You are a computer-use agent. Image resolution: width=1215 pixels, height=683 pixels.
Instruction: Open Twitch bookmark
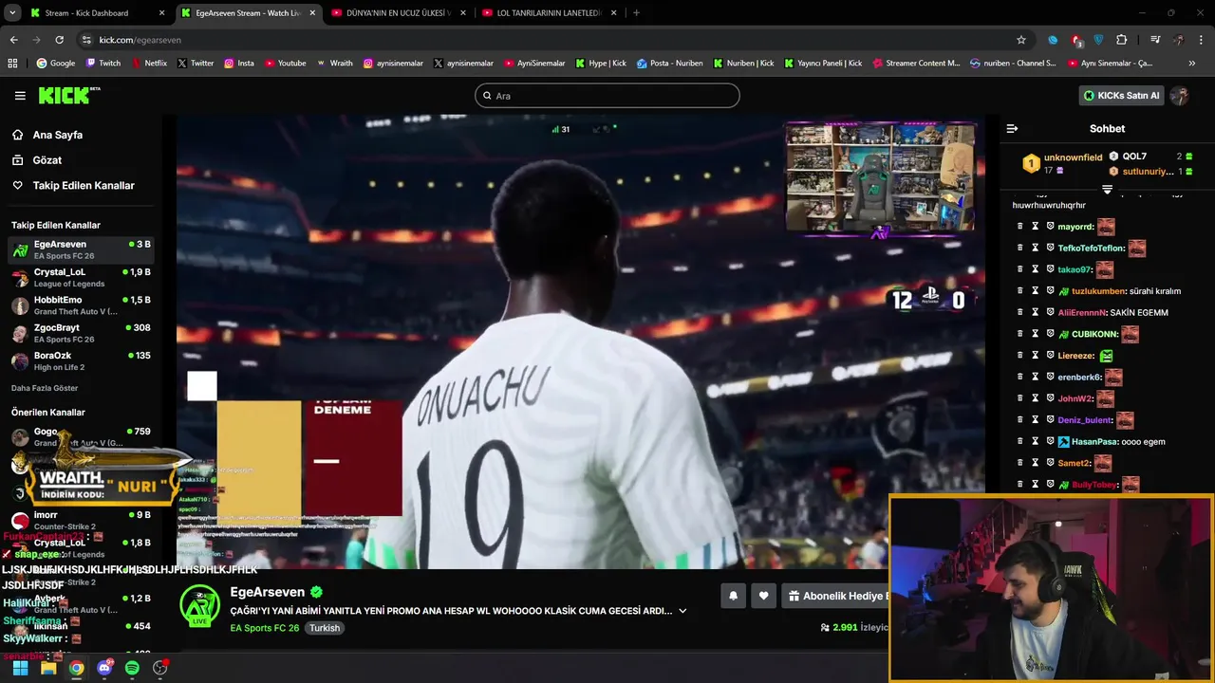pyautogui.click(x=103, y=64)
